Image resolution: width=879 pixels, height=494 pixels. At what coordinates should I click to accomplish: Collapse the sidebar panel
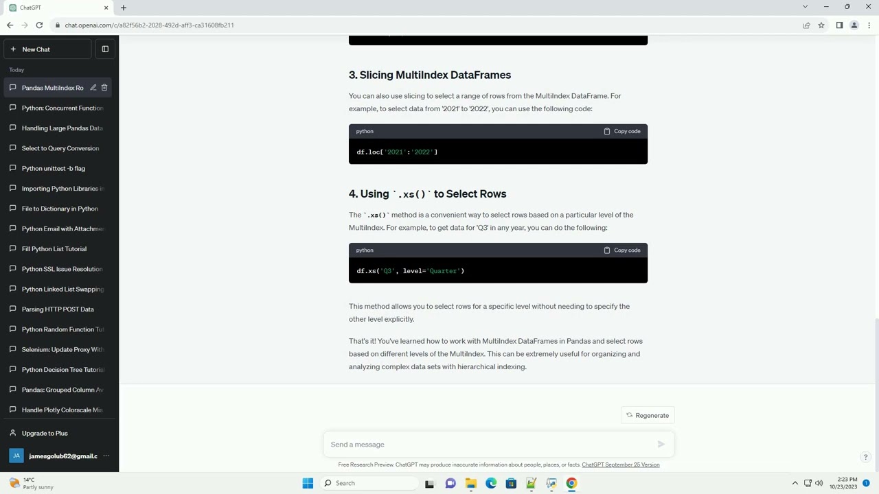(105, 49)
